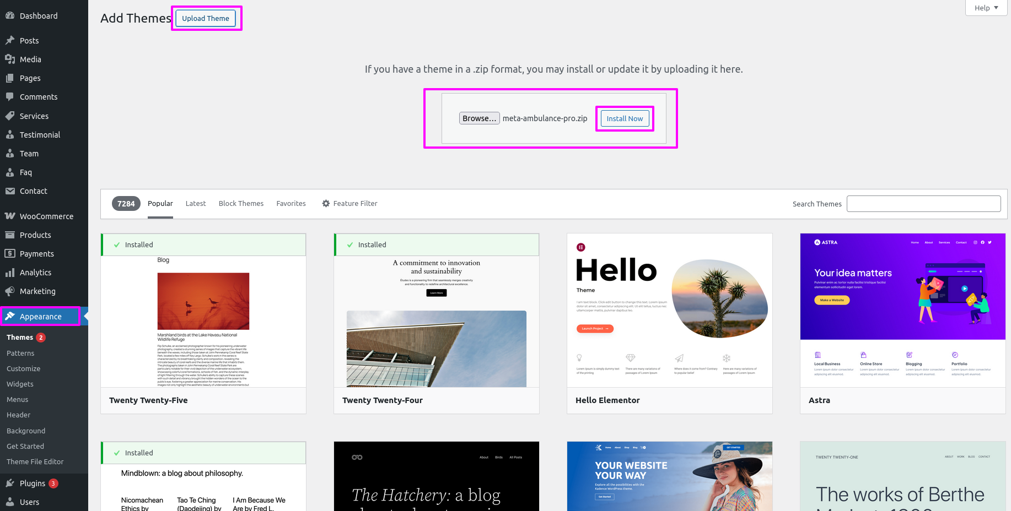Focus the Search Themes input field
This screenshot has height=511, width=1011.
click(924, 204)
